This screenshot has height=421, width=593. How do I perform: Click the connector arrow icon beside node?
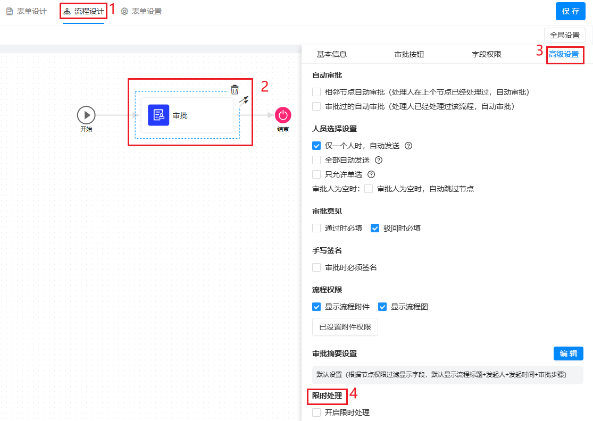tap(244, 101)
